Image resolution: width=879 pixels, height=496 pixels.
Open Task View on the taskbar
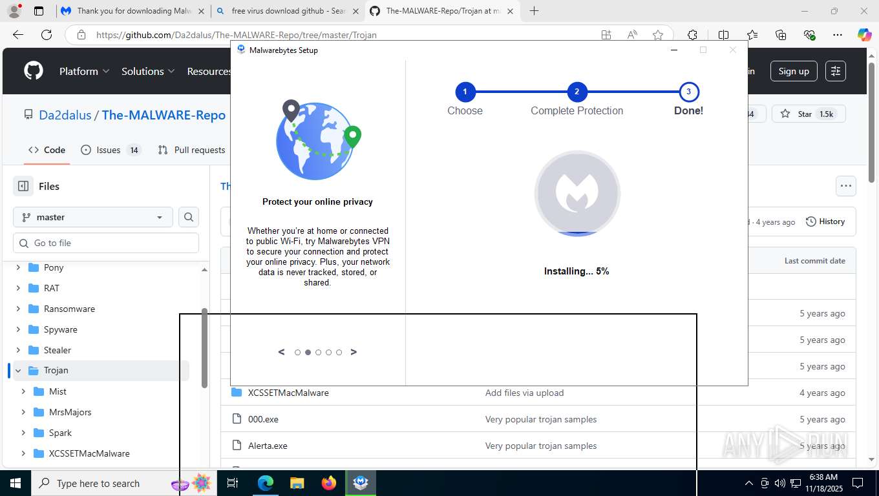(x=233, y=483)
